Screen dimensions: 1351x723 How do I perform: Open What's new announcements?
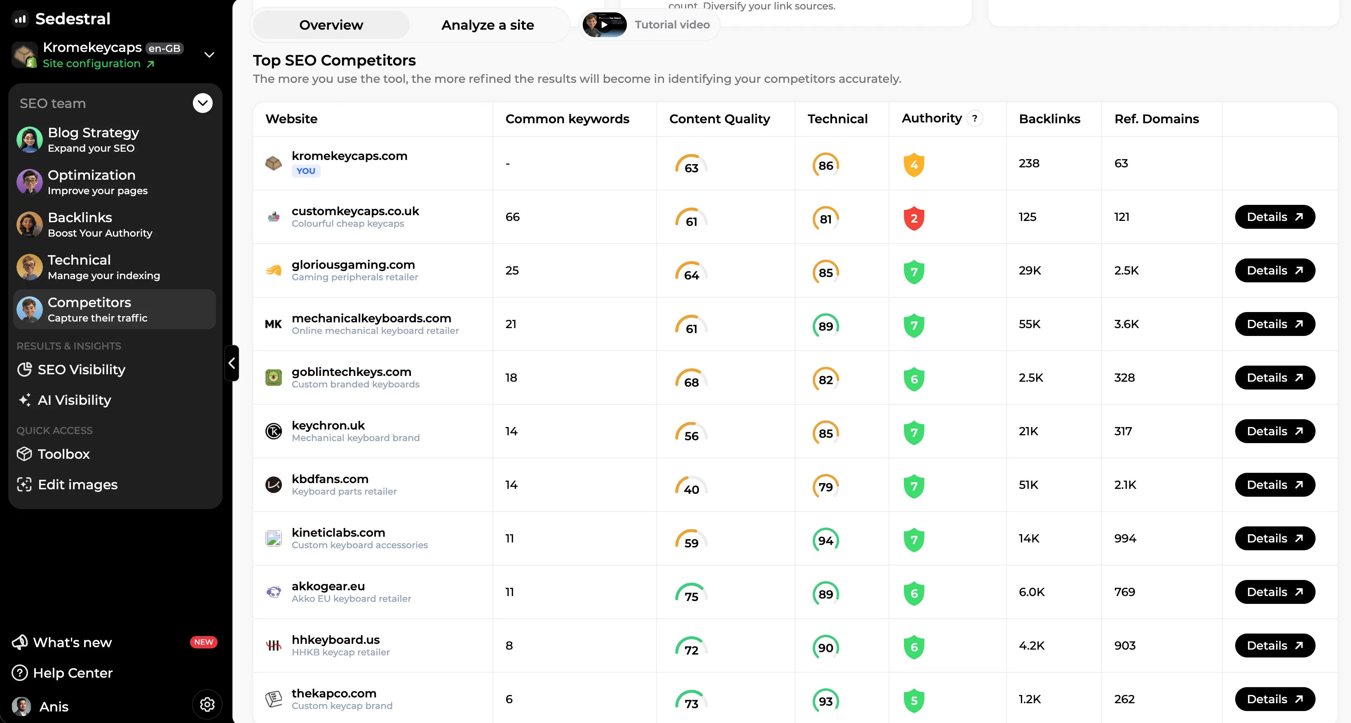[x=62, y=643]
